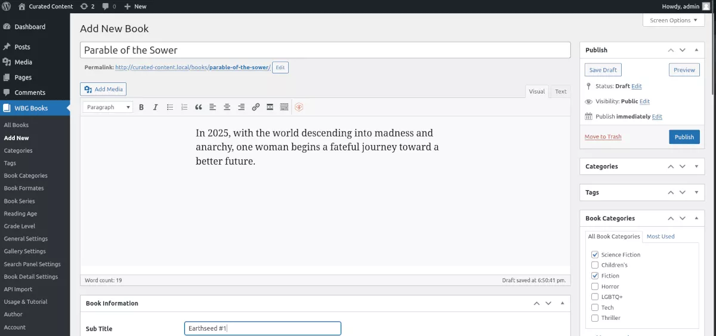Check the Horror category checkbox
This screenshot has height=336, width=716.
[595, 286]
